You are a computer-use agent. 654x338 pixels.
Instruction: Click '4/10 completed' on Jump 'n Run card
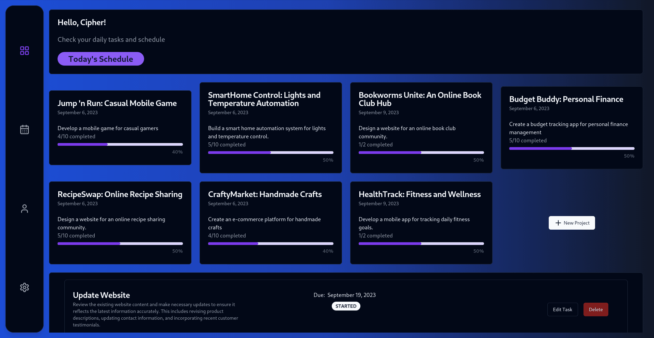76,136
